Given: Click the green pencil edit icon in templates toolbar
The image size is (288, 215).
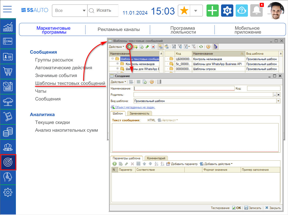Looking at the screenshot, I should coord(147,47).
